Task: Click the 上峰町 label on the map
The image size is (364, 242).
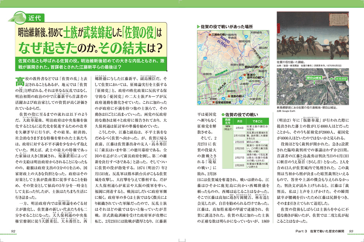Action: pos(244,83)
